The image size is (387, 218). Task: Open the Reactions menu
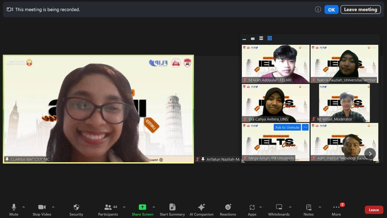pos(228,210)
